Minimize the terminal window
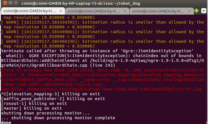 coord(11,3)
